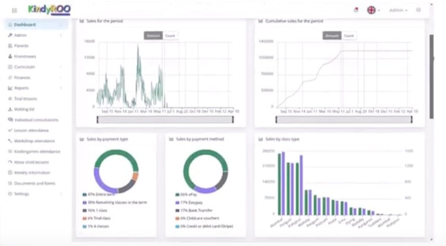Click chart icon beside Cumulative sales title

pyautogui.click(x=260, y=21)
